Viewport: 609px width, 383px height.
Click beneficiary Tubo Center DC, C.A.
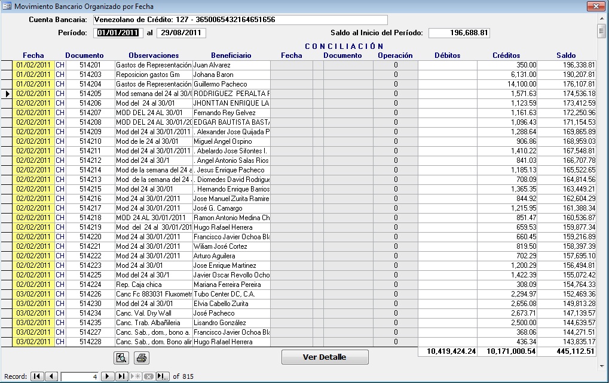224,294
